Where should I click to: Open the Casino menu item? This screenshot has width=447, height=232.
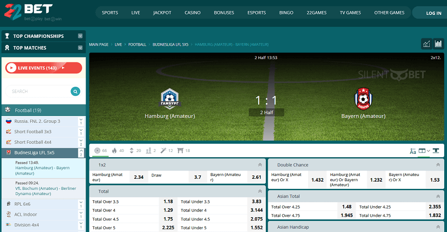pos(192,13)
